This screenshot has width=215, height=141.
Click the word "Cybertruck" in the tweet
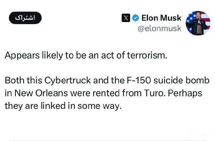[62, 81]
